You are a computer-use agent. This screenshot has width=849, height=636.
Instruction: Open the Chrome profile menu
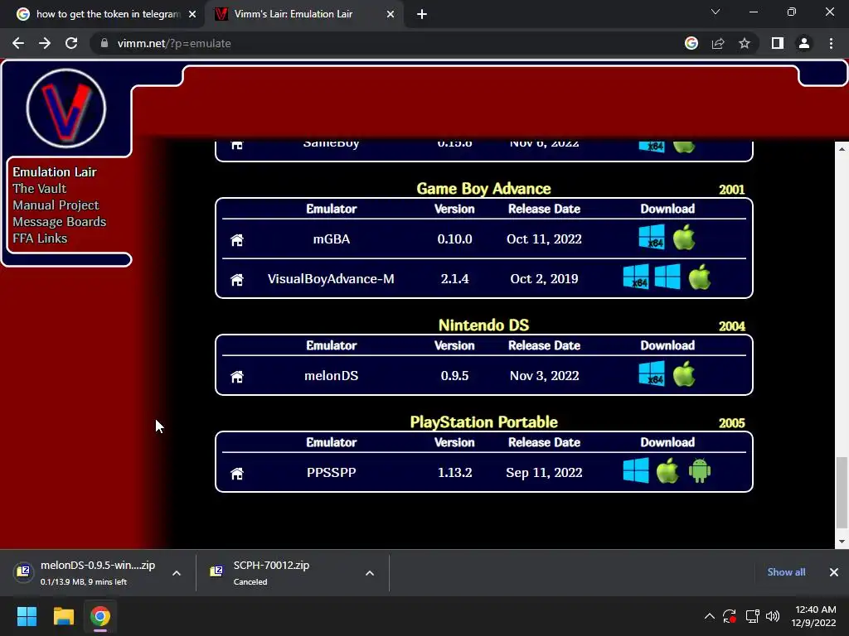804,43
